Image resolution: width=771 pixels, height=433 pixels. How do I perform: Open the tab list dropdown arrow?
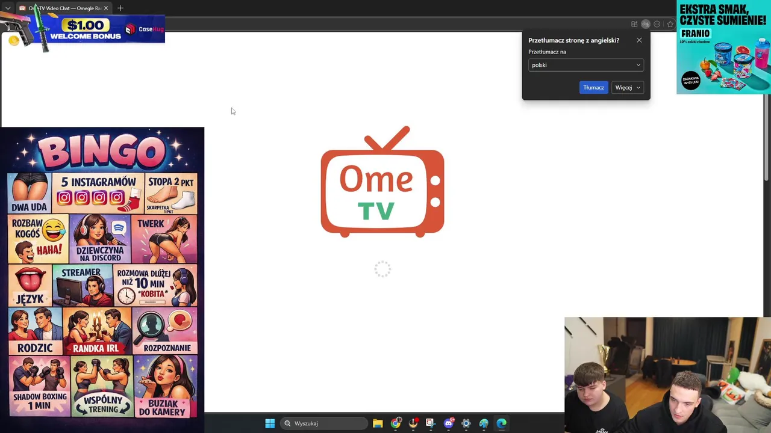point(8,8)
